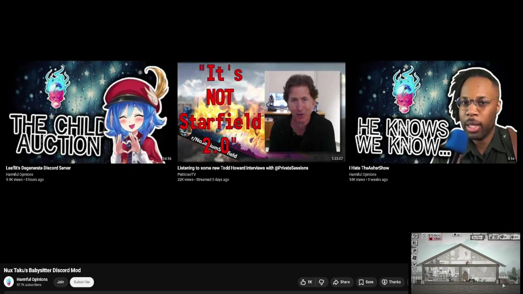Click Harmful Opinions under Leaflit's video
523x294 pixels.
click(19, 174)
